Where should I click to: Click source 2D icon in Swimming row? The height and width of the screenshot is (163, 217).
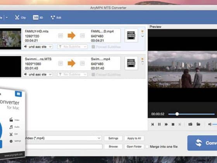(60, 63)
